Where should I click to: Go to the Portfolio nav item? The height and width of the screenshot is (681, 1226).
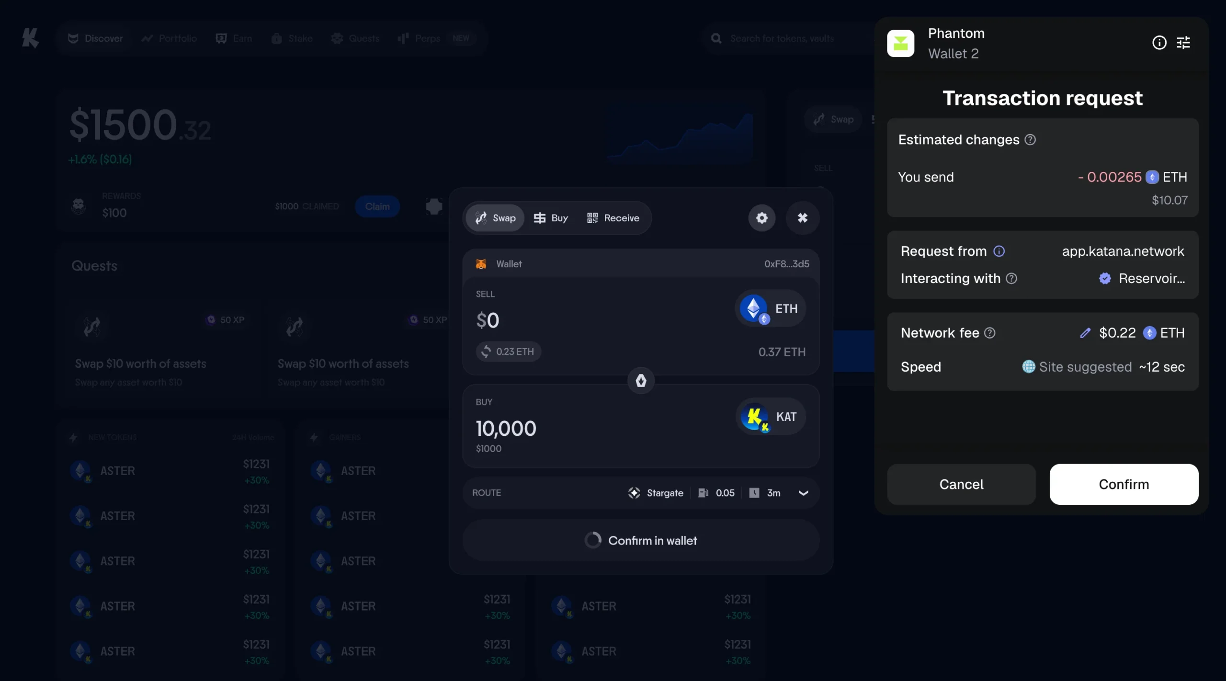click(x=169, y=38)
